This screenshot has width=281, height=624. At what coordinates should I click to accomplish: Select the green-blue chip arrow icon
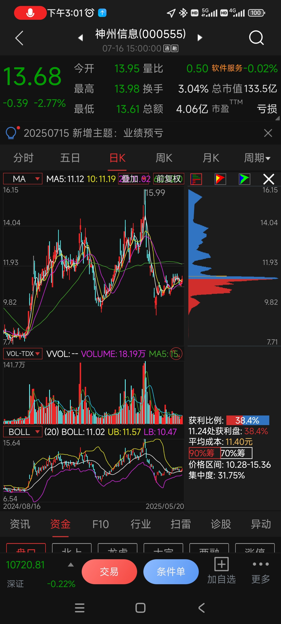244,179
